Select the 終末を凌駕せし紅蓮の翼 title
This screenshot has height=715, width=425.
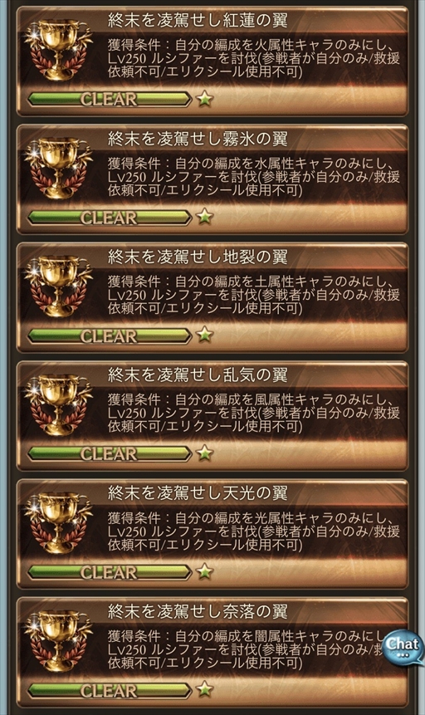[x=198, y=21]
